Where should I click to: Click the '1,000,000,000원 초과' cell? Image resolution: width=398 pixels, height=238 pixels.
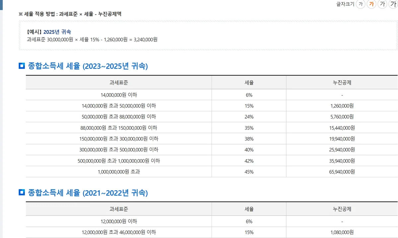point(119,172)
